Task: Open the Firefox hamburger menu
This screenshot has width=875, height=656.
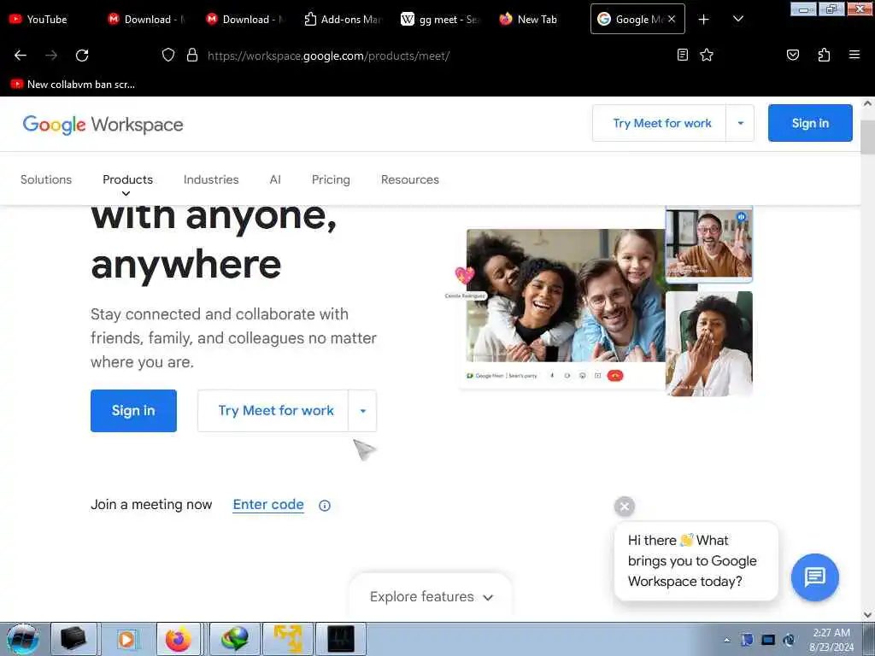Action: click(x=854, y=55)
